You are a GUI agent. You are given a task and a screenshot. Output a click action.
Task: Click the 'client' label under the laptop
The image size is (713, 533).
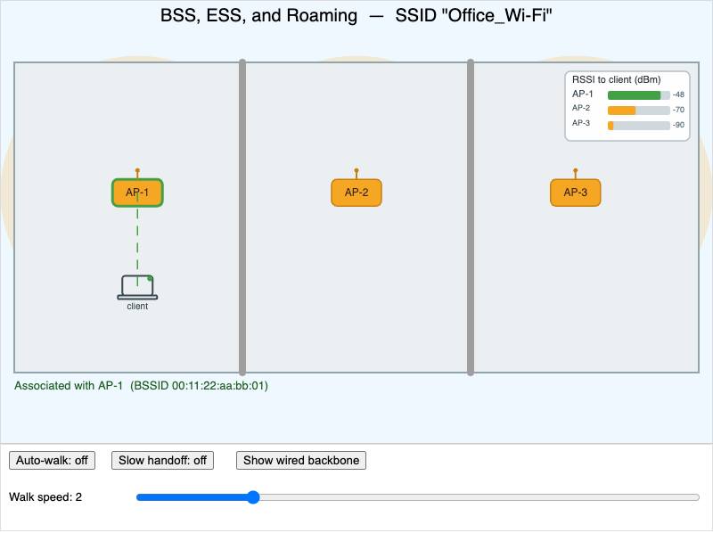pyautogui.click(x=137, y=306)
